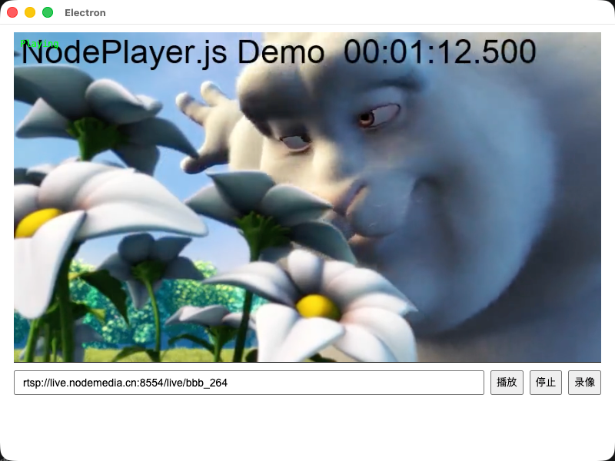
Task: Click the 录像 record button
Action: pyautogui.click(x=584, y=382)
